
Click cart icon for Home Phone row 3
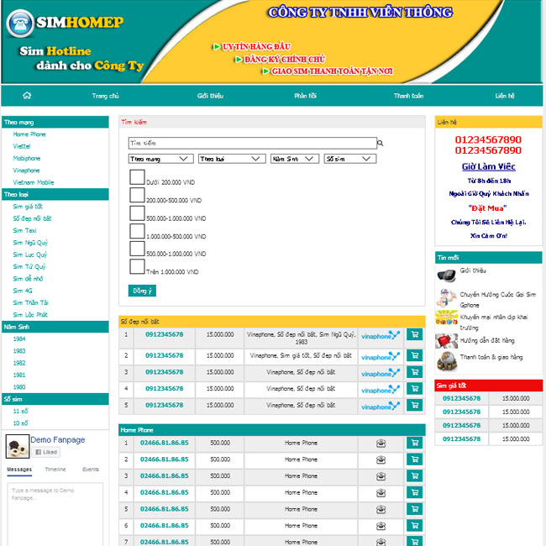(x=414, y=476)
